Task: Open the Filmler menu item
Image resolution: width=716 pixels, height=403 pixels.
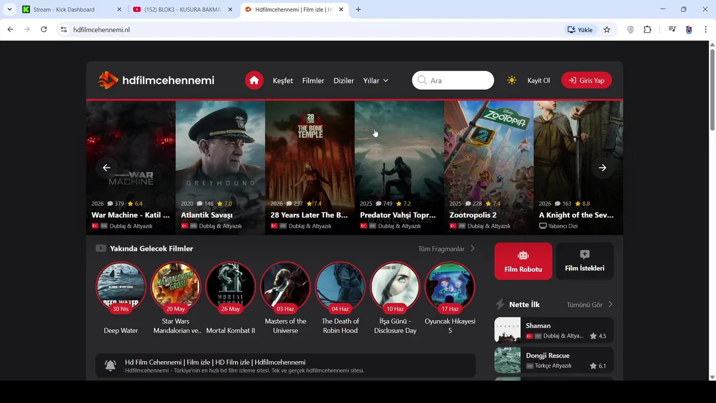Action: pyautogui.click(x=313, y=81)
